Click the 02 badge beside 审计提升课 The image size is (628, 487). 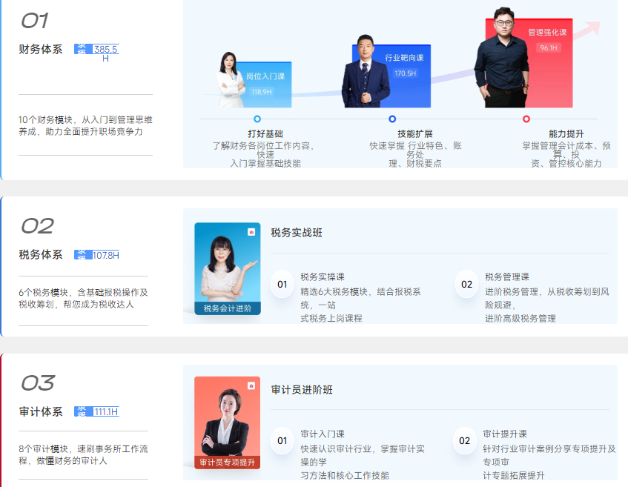pyautogui.click(x=464, y=441)
